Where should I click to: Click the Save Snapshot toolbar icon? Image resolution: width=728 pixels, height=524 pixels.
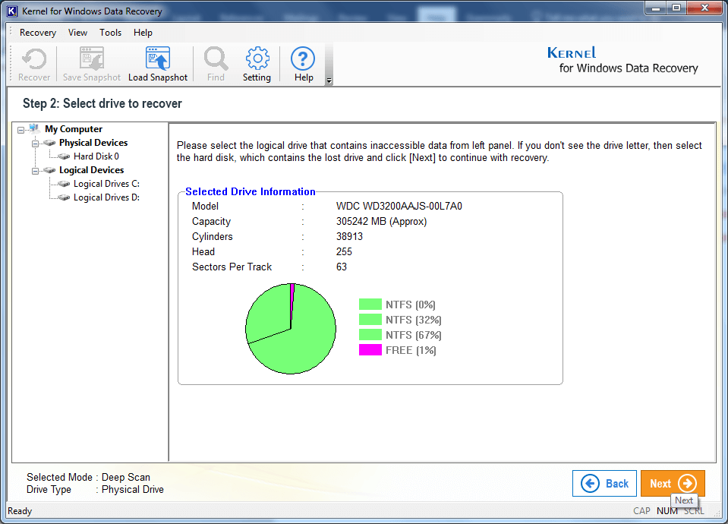(x=91, y=59)
